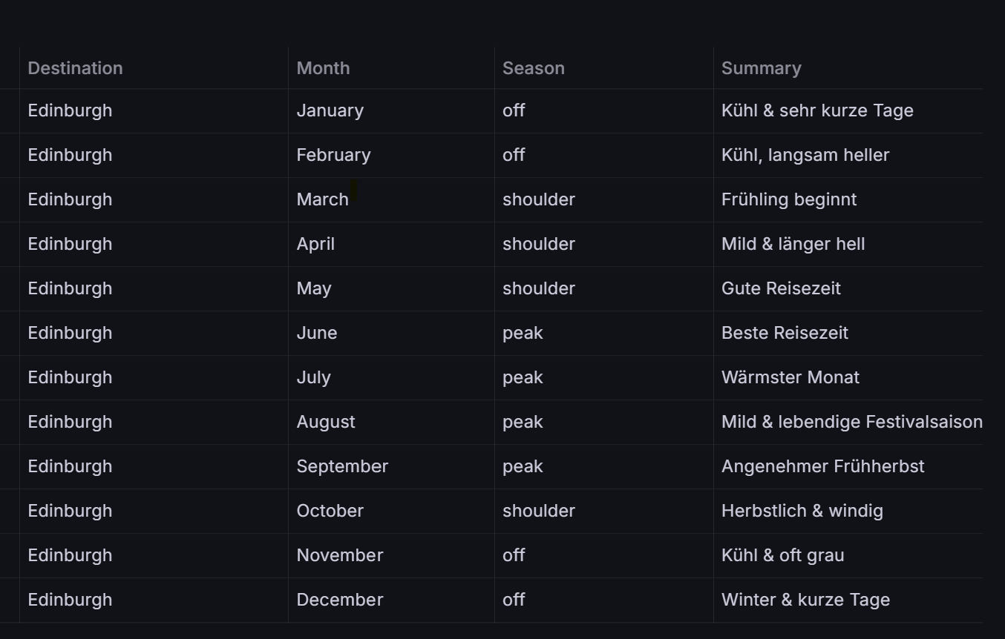Image resolution: width=1005 pixels, height=639 pixels.
Task: Click the "Wärmster Monat" summary cell
Action: coord(790,377)
